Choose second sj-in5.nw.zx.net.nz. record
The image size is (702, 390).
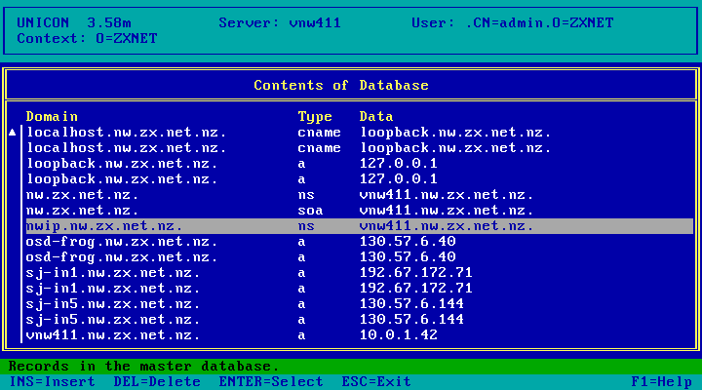(360, 320)
